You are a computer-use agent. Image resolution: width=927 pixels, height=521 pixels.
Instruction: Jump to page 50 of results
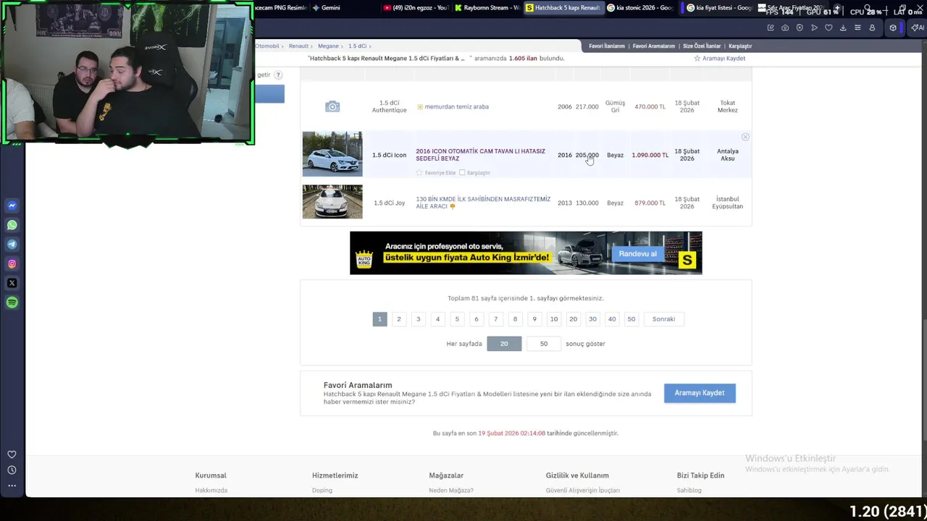[x=632, y=319]
